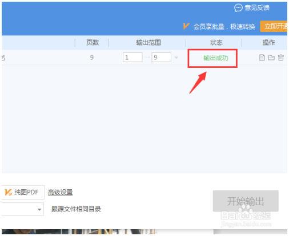Open the 高级设置 advanced settings link
The height and width of the screenshot is (236, 289).
click(60, 192)
